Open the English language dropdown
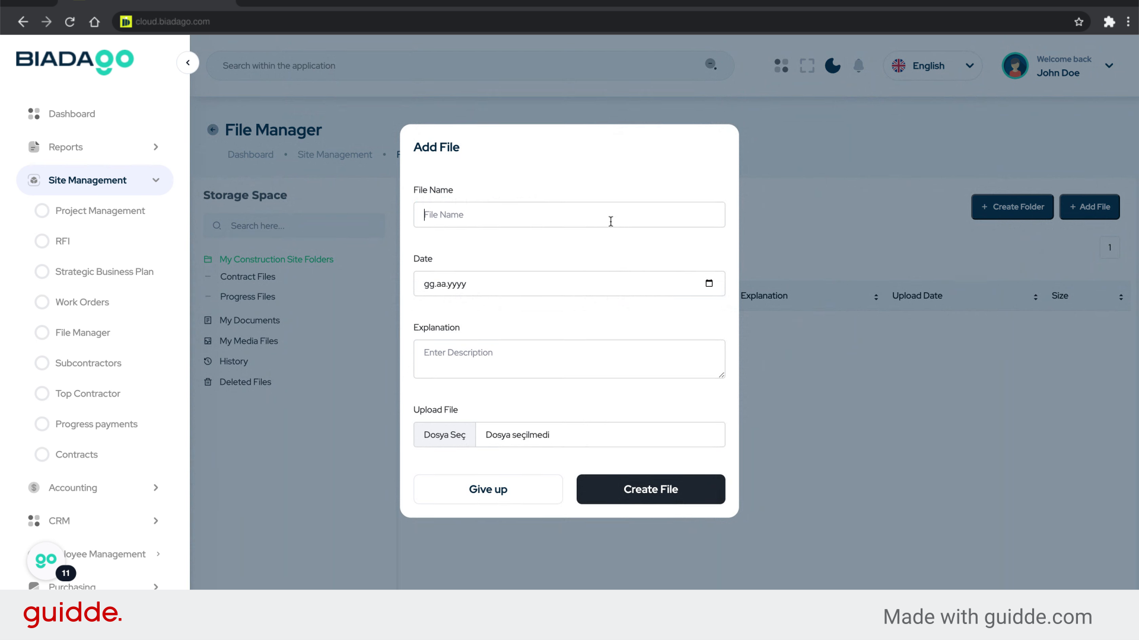This screenshot has height=640, width=1139. [x=933, y=66]
